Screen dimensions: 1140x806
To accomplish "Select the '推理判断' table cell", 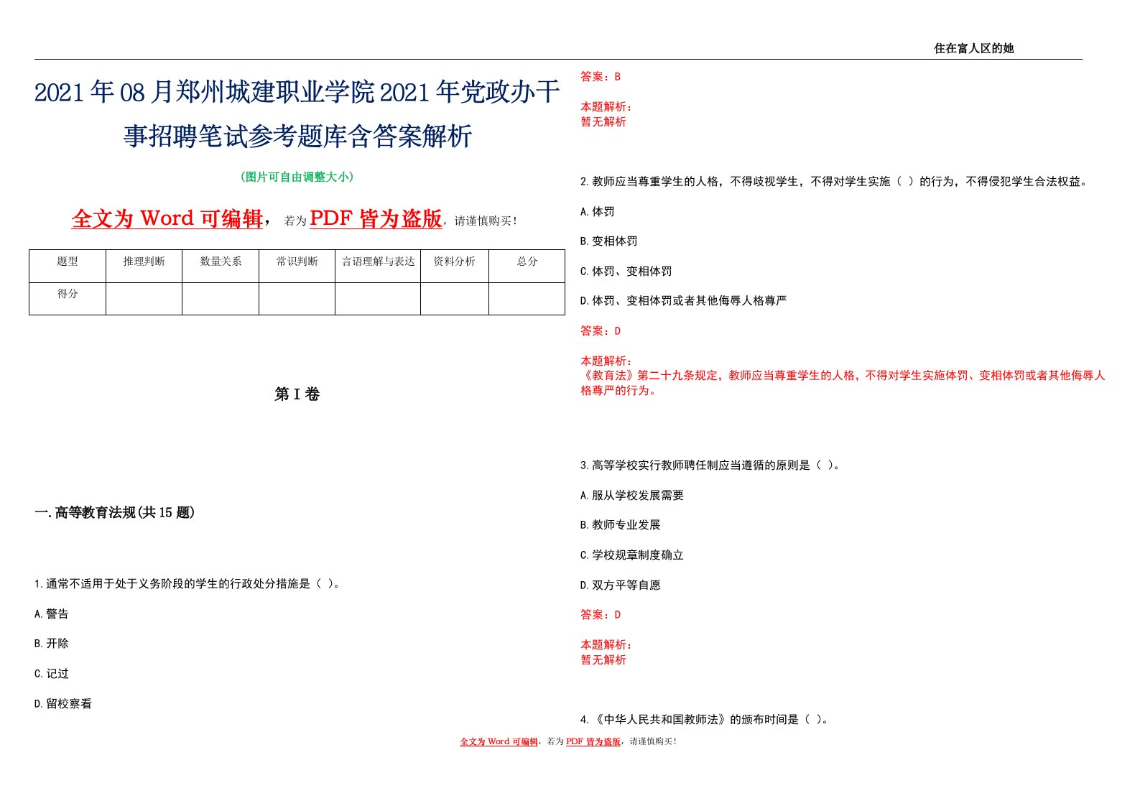I will 144,266.
